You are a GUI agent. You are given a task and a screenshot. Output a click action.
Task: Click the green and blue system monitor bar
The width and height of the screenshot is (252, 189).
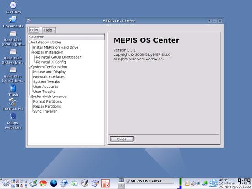point(181,184)
